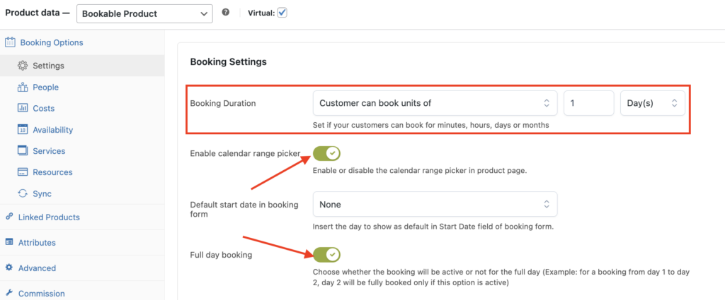Click the People icon in sidebar
Viewport: 725px width, 300px height.
[x=23, y=87]
